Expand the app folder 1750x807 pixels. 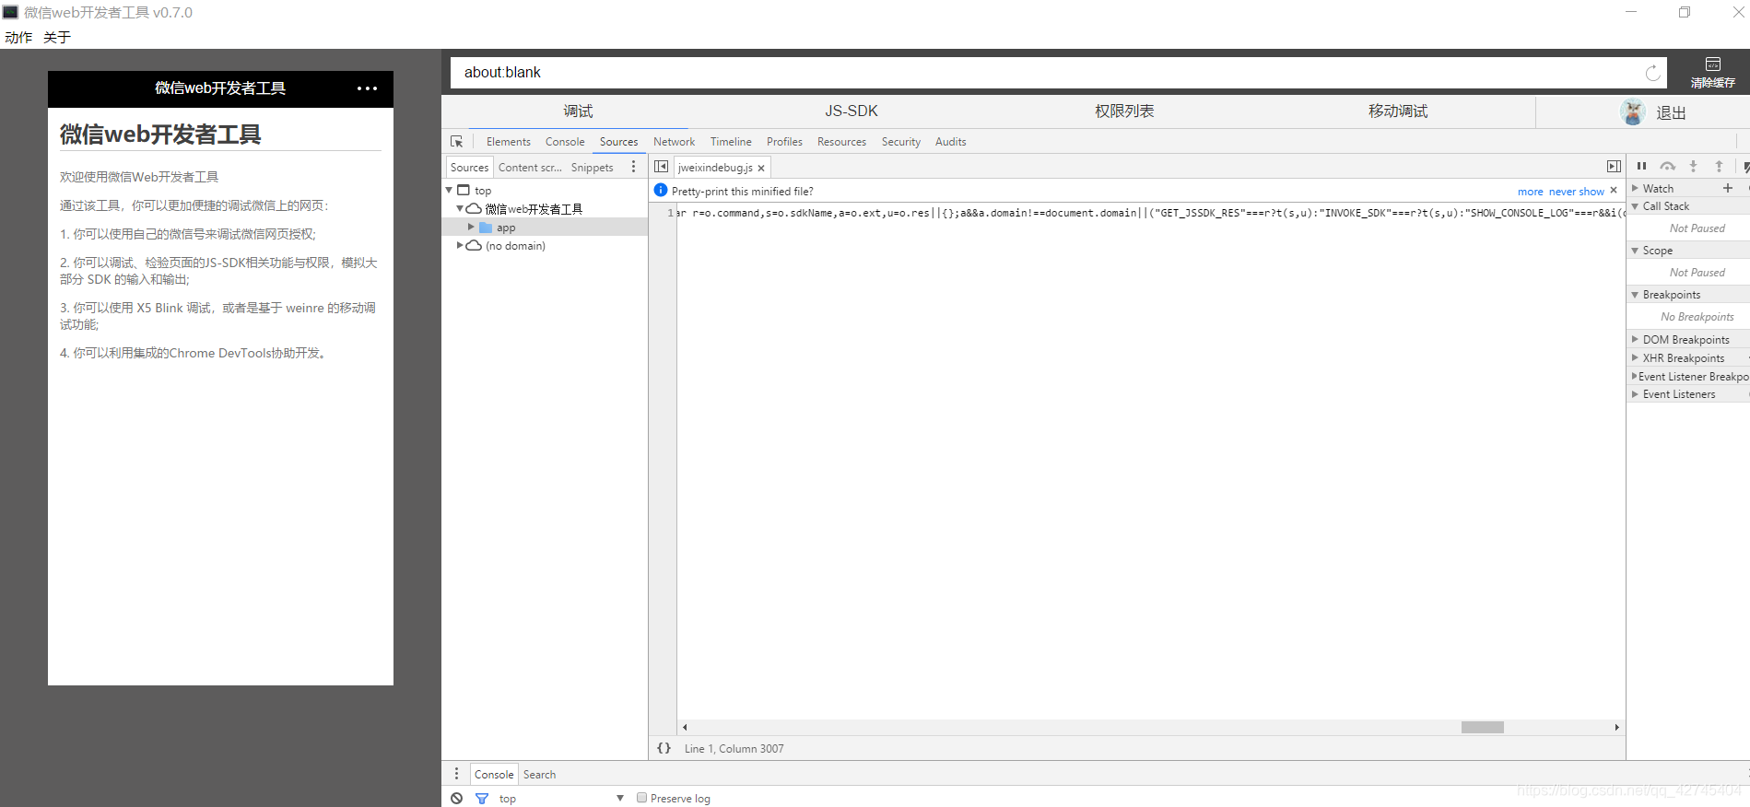point(471,227)
